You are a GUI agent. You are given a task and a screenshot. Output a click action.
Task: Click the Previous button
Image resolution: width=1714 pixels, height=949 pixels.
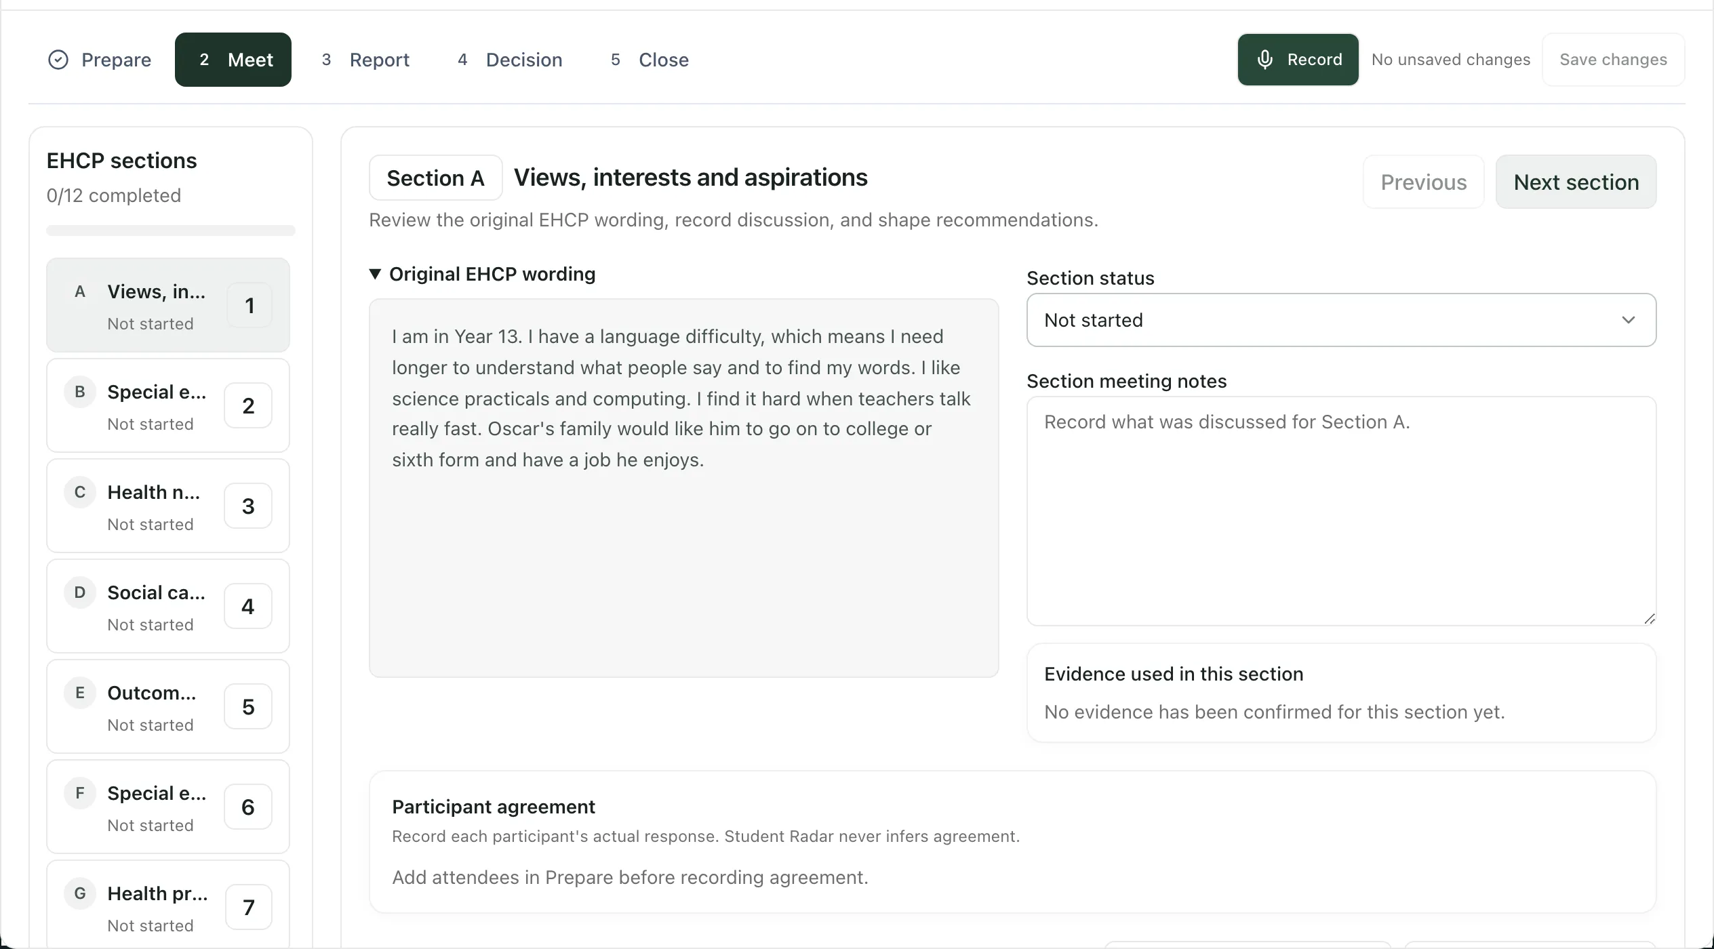click(1423, 182)
